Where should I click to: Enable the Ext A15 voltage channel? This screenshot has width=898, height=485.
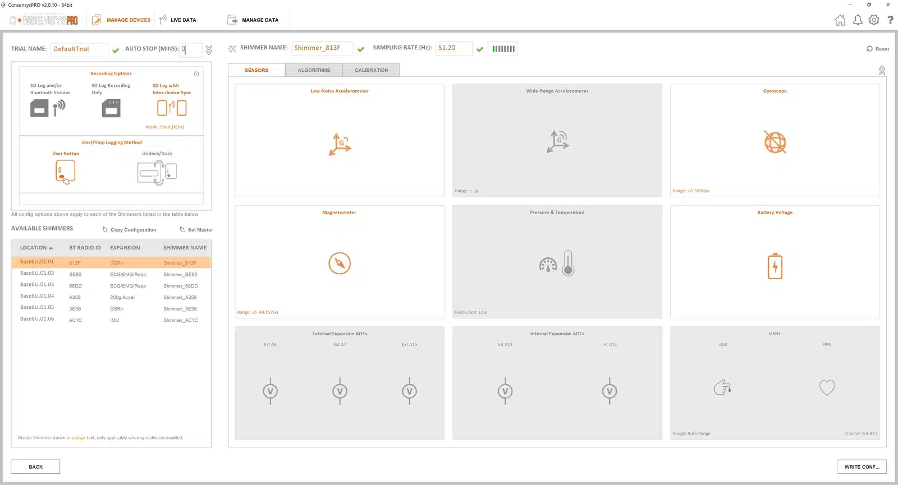click(410, 391)
